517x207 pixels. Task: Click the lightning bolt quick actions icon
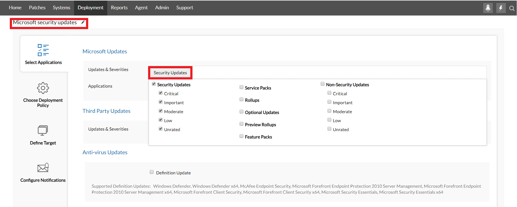[501, 8]
